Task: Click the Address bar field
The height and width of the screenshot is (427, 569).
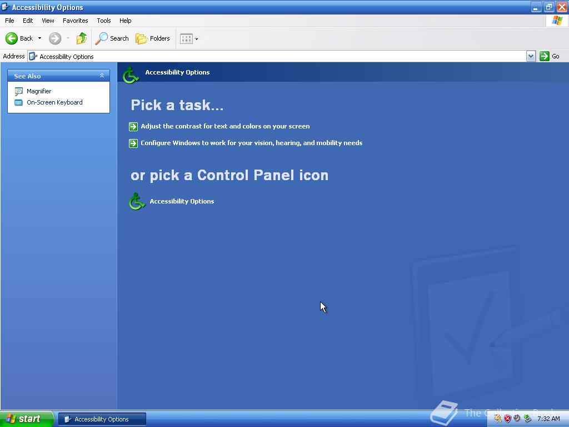Action: click(x=277, y=56)
